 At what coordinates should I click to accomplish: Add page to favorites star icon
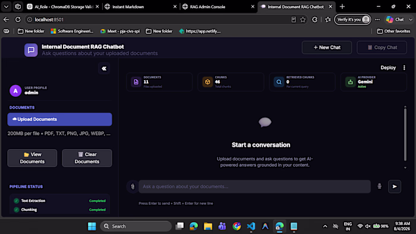[x=302, y=20]
